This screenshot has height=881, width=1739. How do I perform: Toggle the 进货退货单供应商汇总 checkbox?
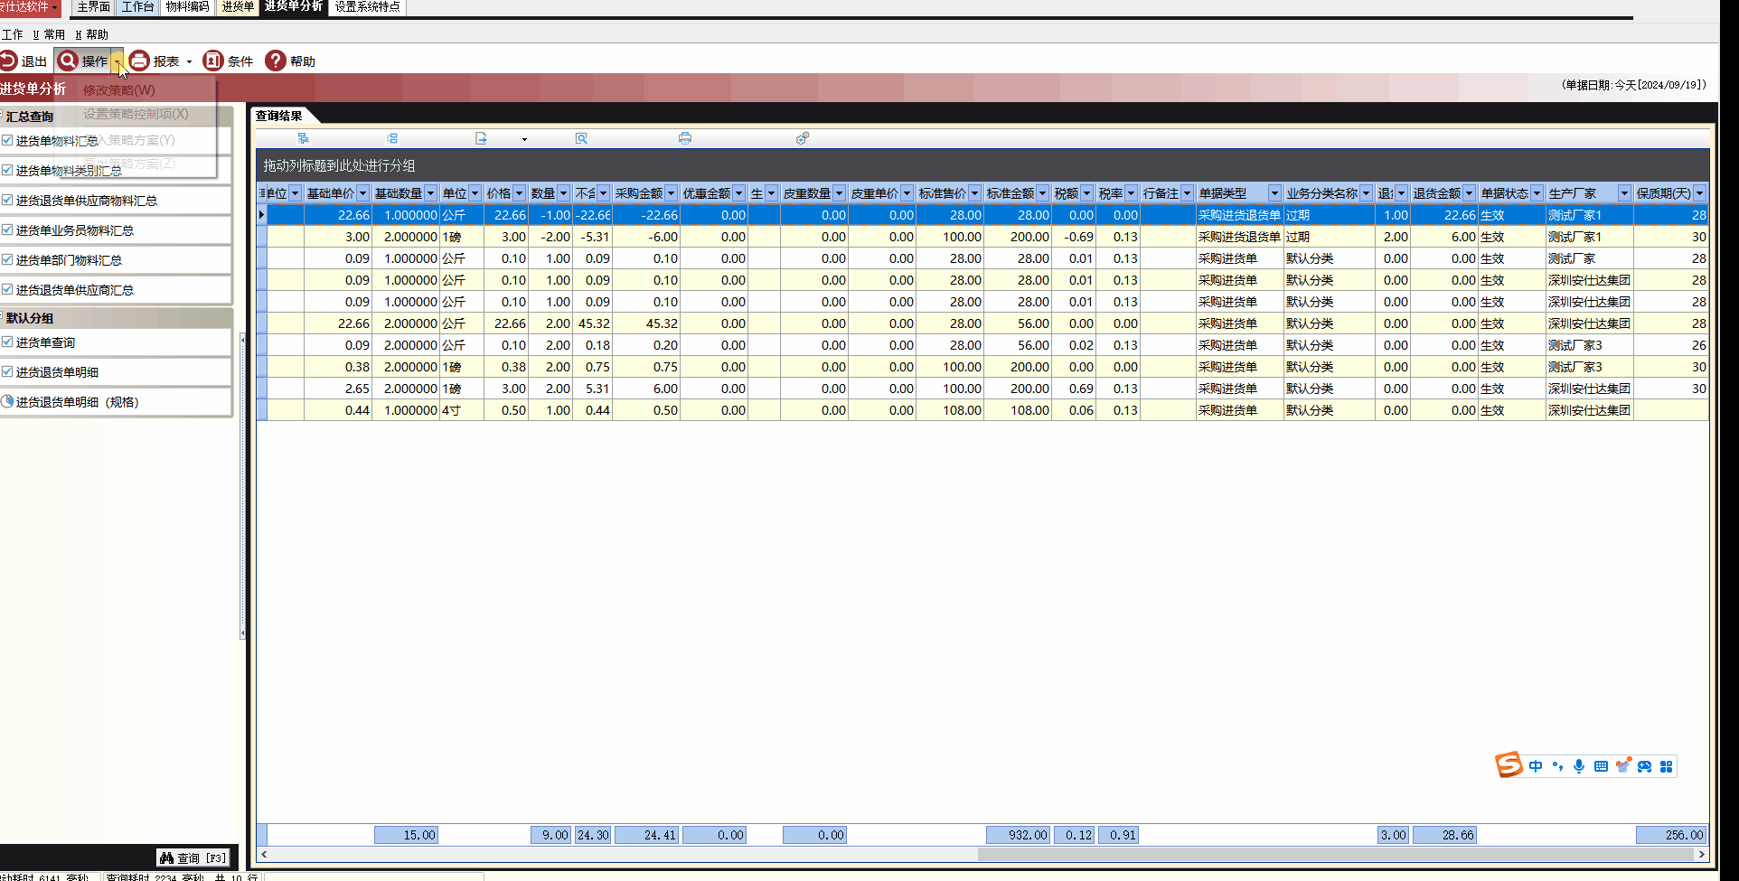[x=7, y=289]
